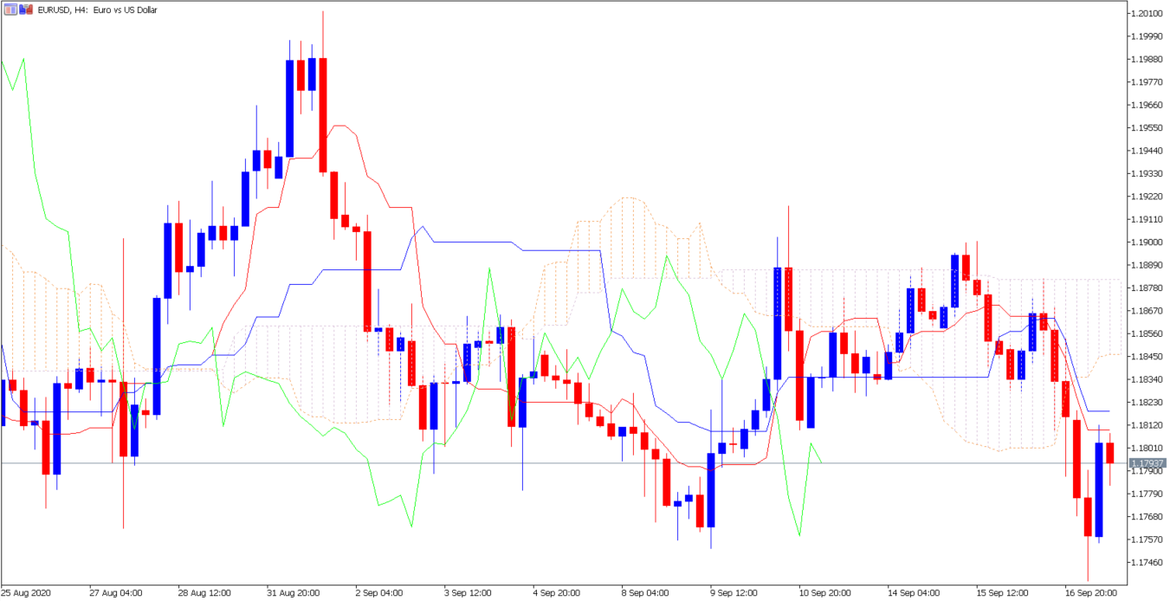Viewport: 1170px width, 601px height.
Task: Click the 1.19660 price axis label
Action: click(x=1147, y=105)
